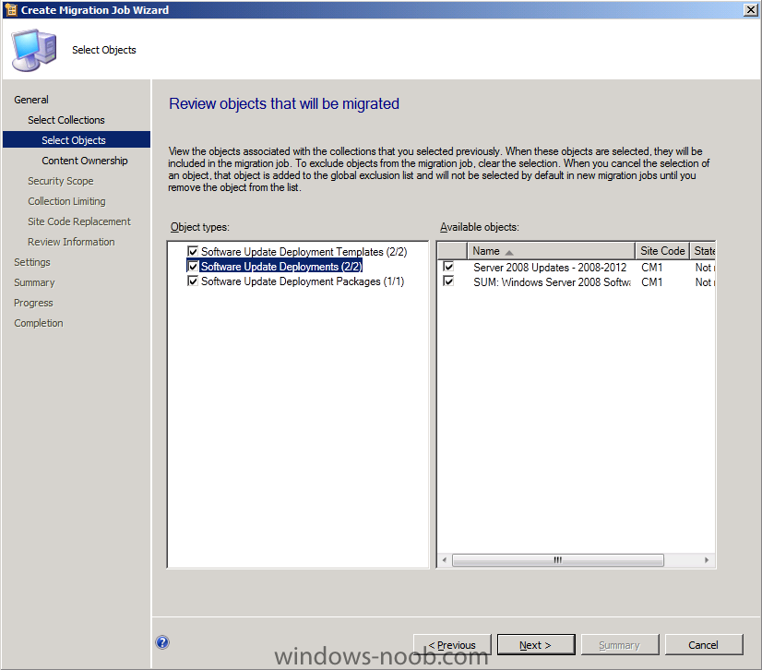Screen dimensions: 762x670
Task: Sort available objects by Site Code column
Action: click(662, 251)
